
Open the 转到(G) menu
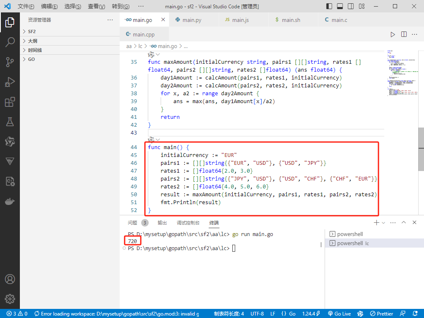[x=120, y=6]
